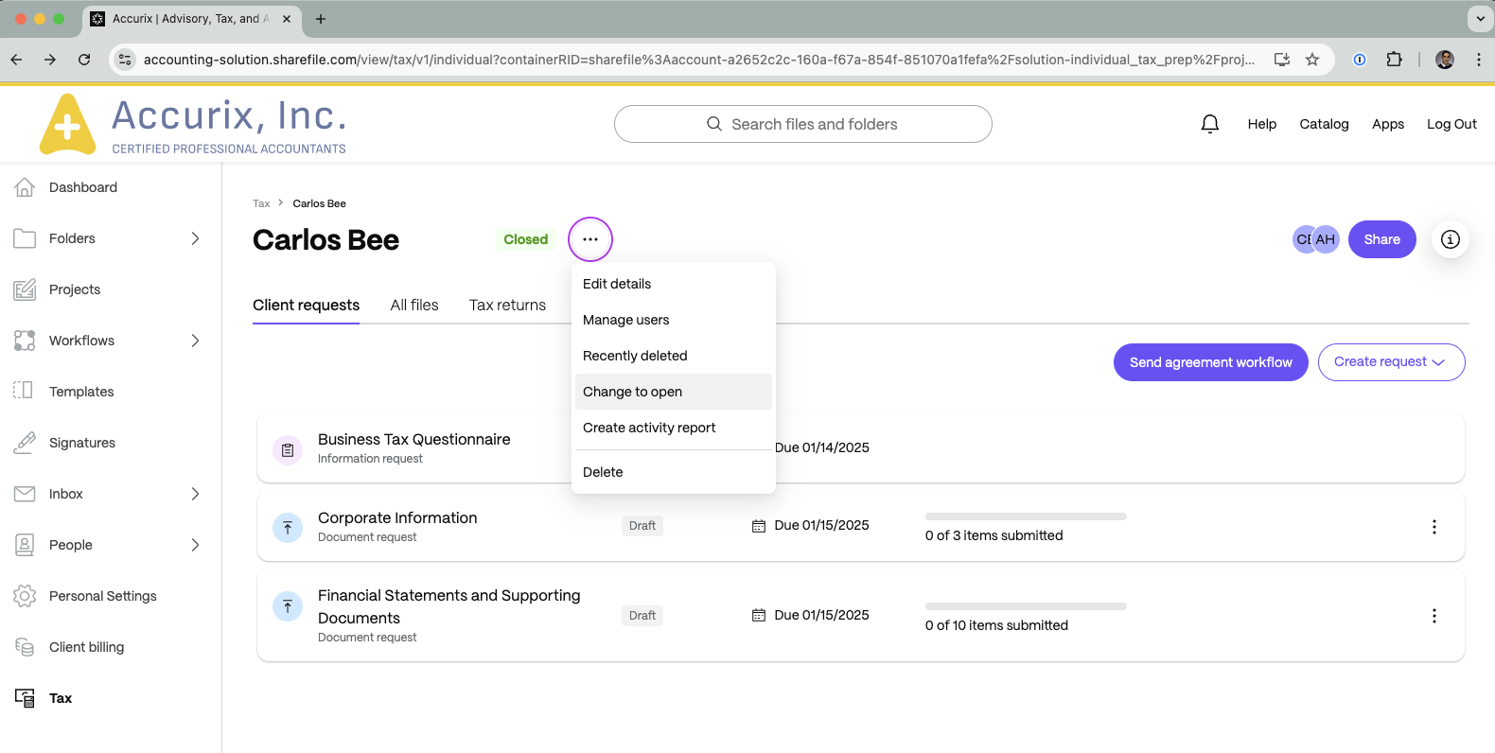Viewport: 1495px width, 753px height.
Task: Click Send agreement workflow
Action: tap(1210, 362)
